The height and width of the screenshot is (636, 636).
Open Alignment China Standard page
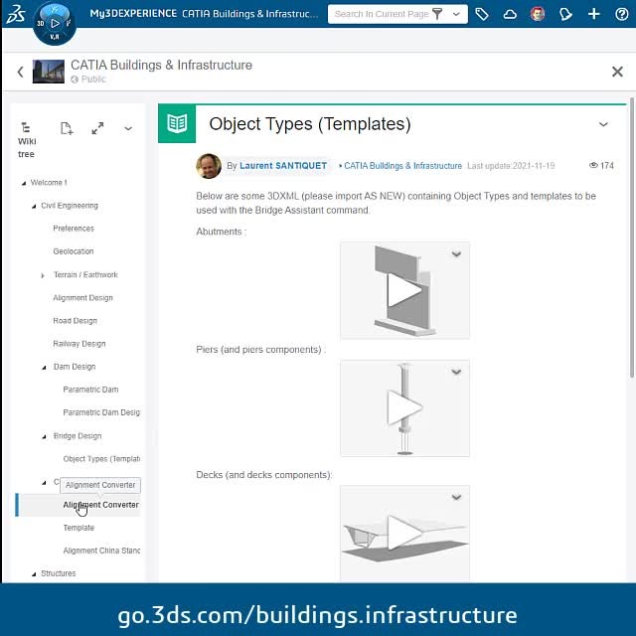tap(101, 551)
